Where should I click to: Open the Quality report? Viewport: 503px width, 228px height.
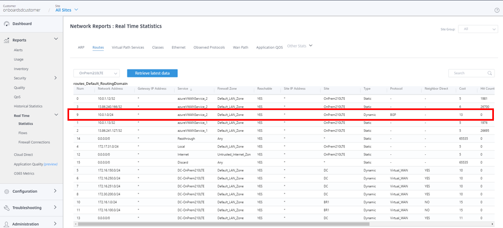coord(19,88)
